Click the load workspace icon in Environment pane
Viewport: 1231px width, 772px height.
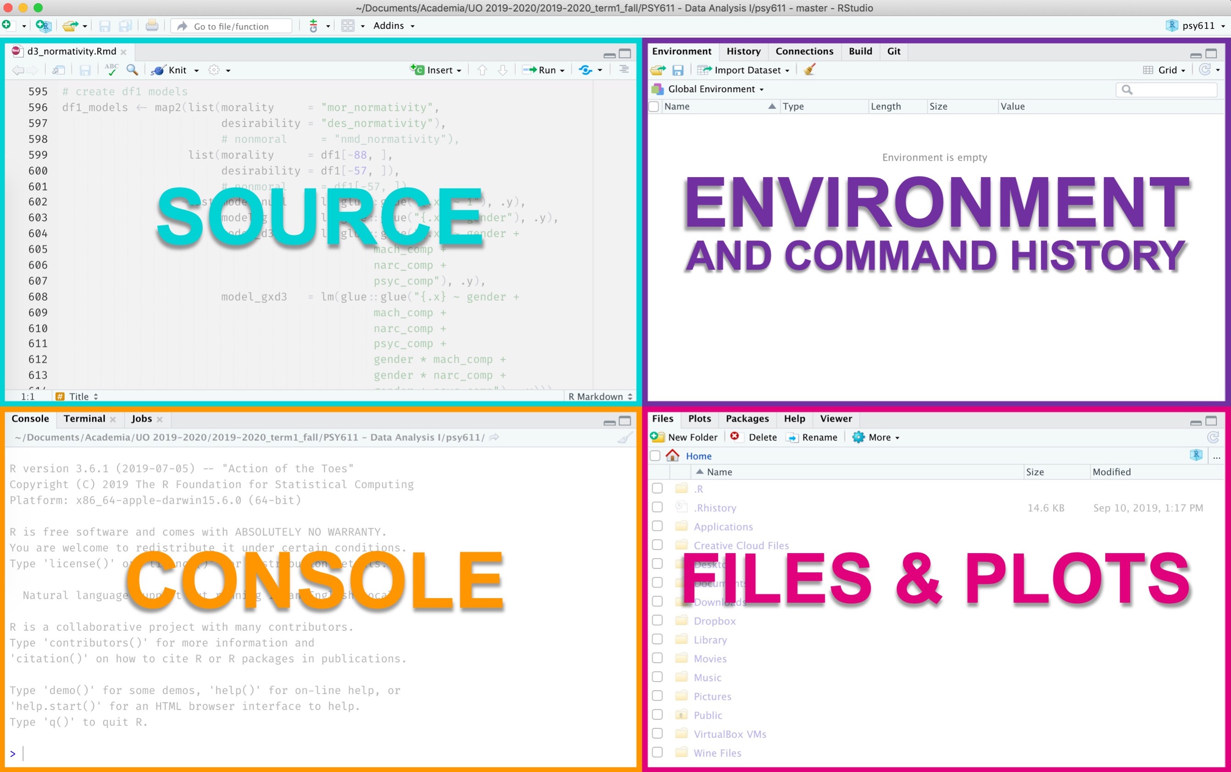658,70
